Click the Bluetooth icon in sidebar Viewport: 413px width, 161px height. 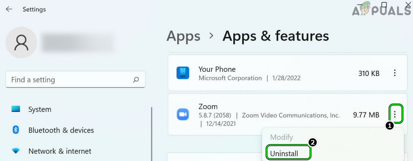tap(16, 130)
